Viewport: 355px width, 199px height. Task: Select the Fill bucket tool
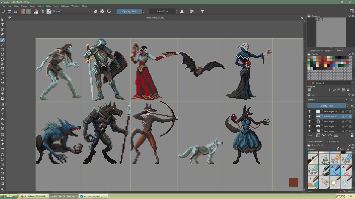pos(2,124)
